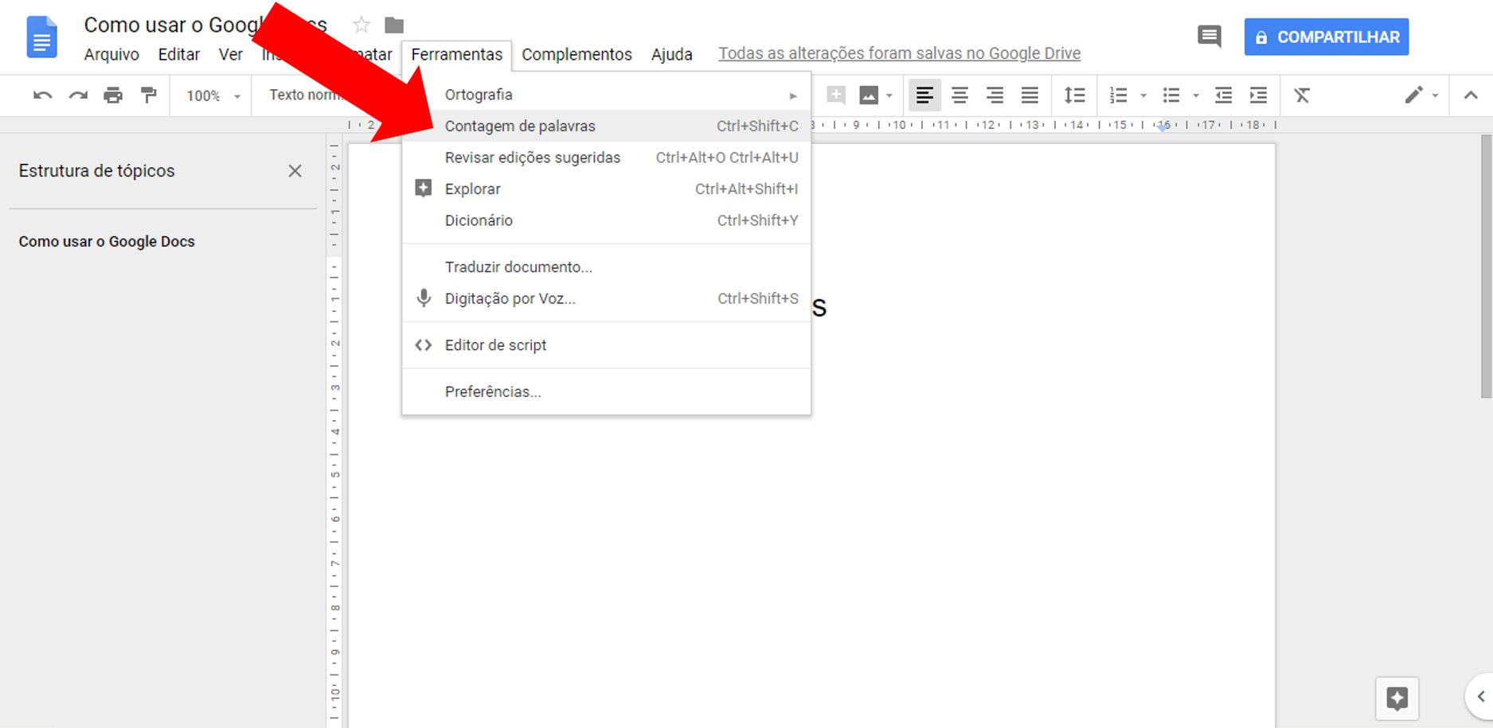
Task: Click the COMPARTILHAR share button
Action: click(x=1326, y=37)
